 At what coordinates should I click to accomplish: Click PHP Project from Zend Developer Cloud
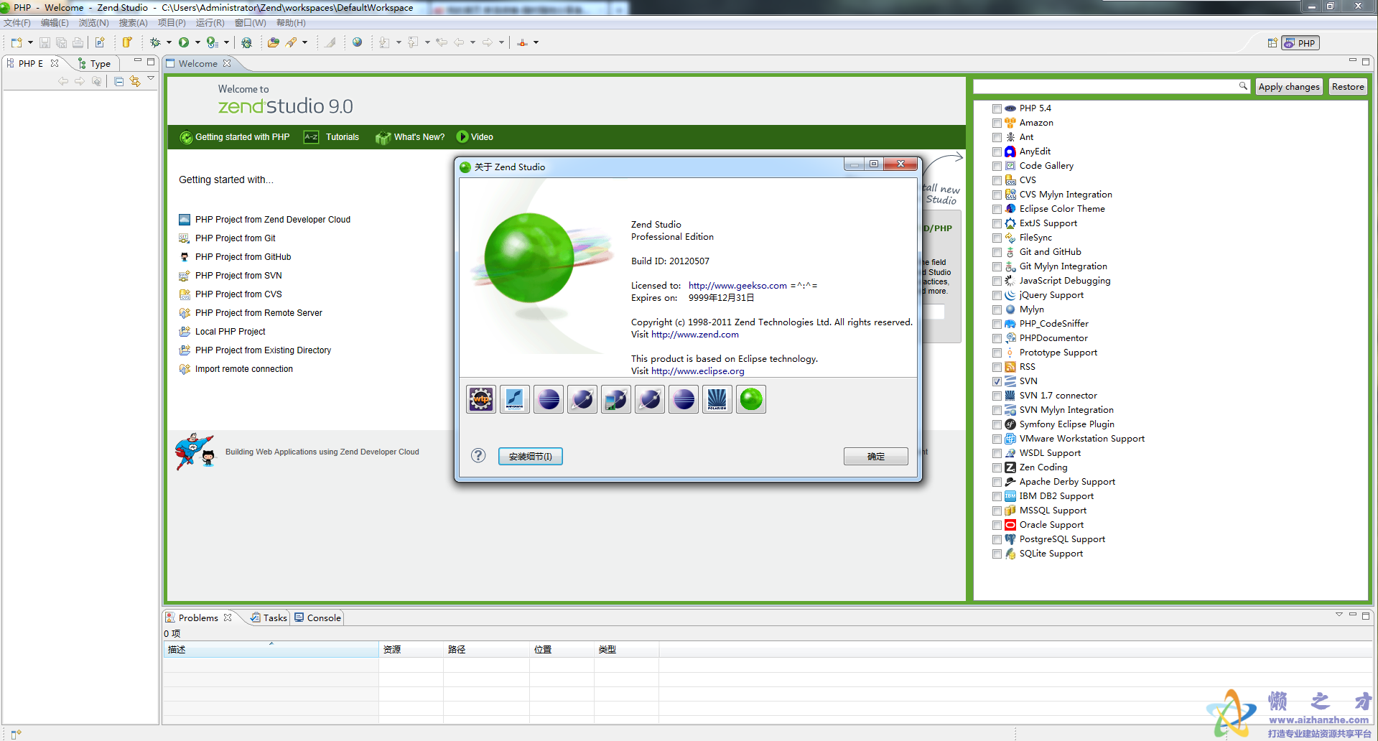click(273, 220)
